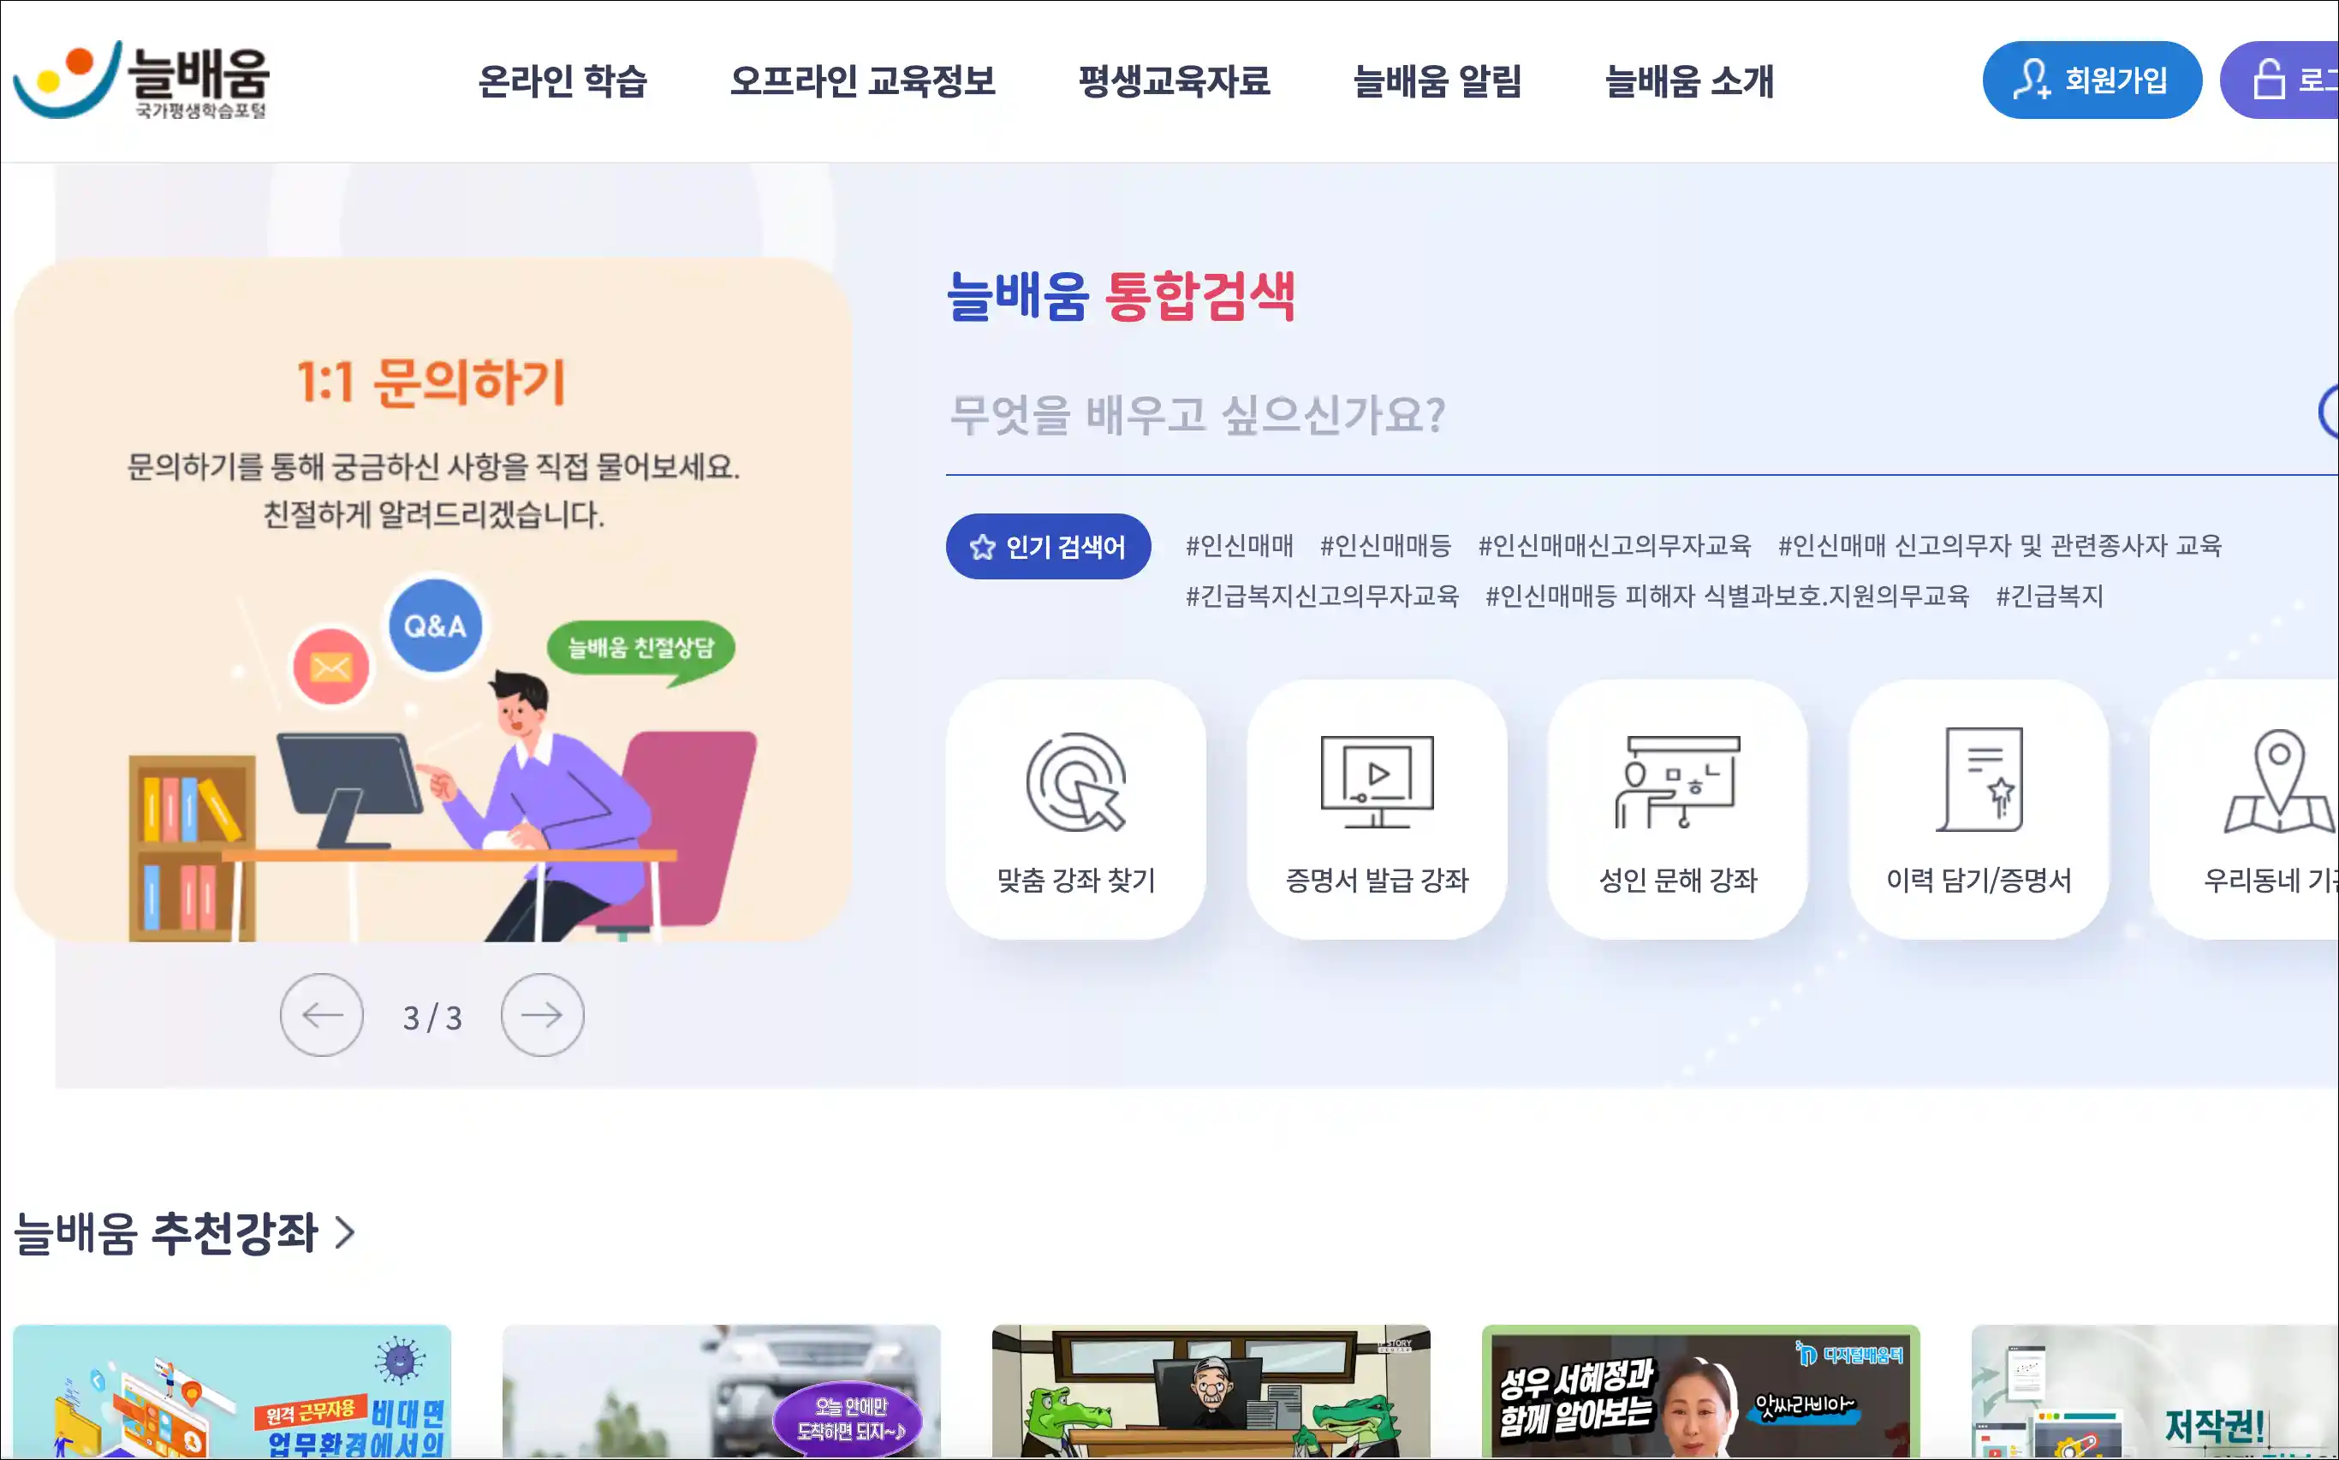Open the 맞춤 강좌 찾기 target icon
2339x1460 pixels.
(x=1076, y=782)
